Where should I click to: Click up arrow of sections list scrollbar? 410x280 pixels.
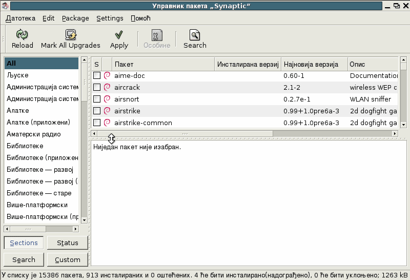tap(84, 60)
